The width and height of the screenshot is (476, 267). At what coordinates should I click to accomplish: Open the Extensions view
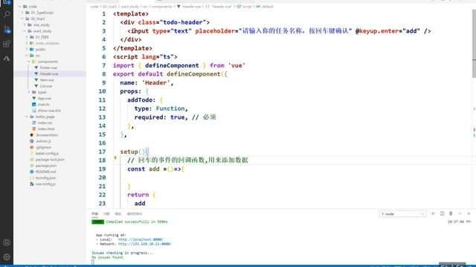(x=7, y=44)
